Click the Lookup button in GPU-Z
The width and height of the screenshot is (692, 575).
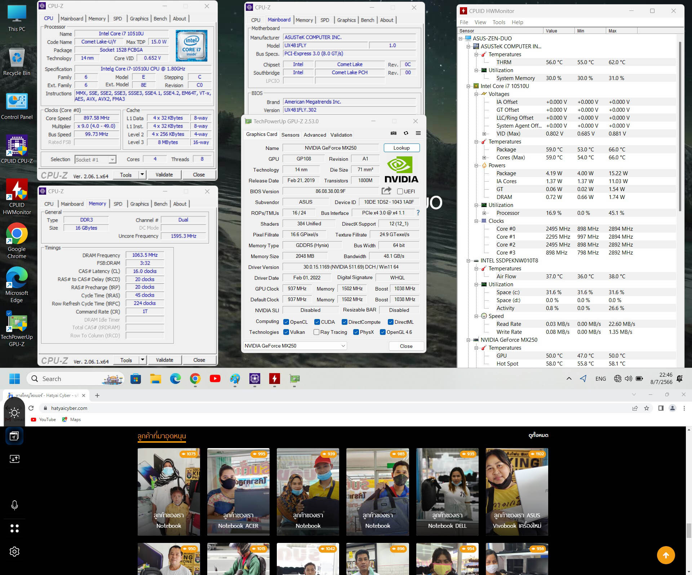point(402,148)
